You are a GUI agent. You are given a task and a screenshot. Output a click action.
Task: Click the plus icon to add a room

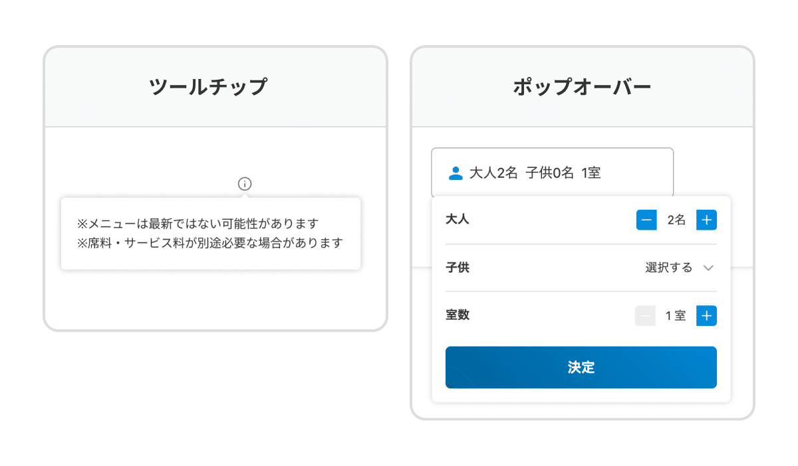tap(706, 315)
